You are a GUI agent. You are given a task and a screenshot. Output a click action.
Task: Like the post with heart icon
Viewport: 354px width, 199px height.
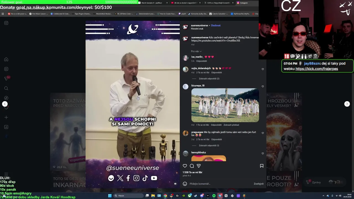click(x=185, y=166)
